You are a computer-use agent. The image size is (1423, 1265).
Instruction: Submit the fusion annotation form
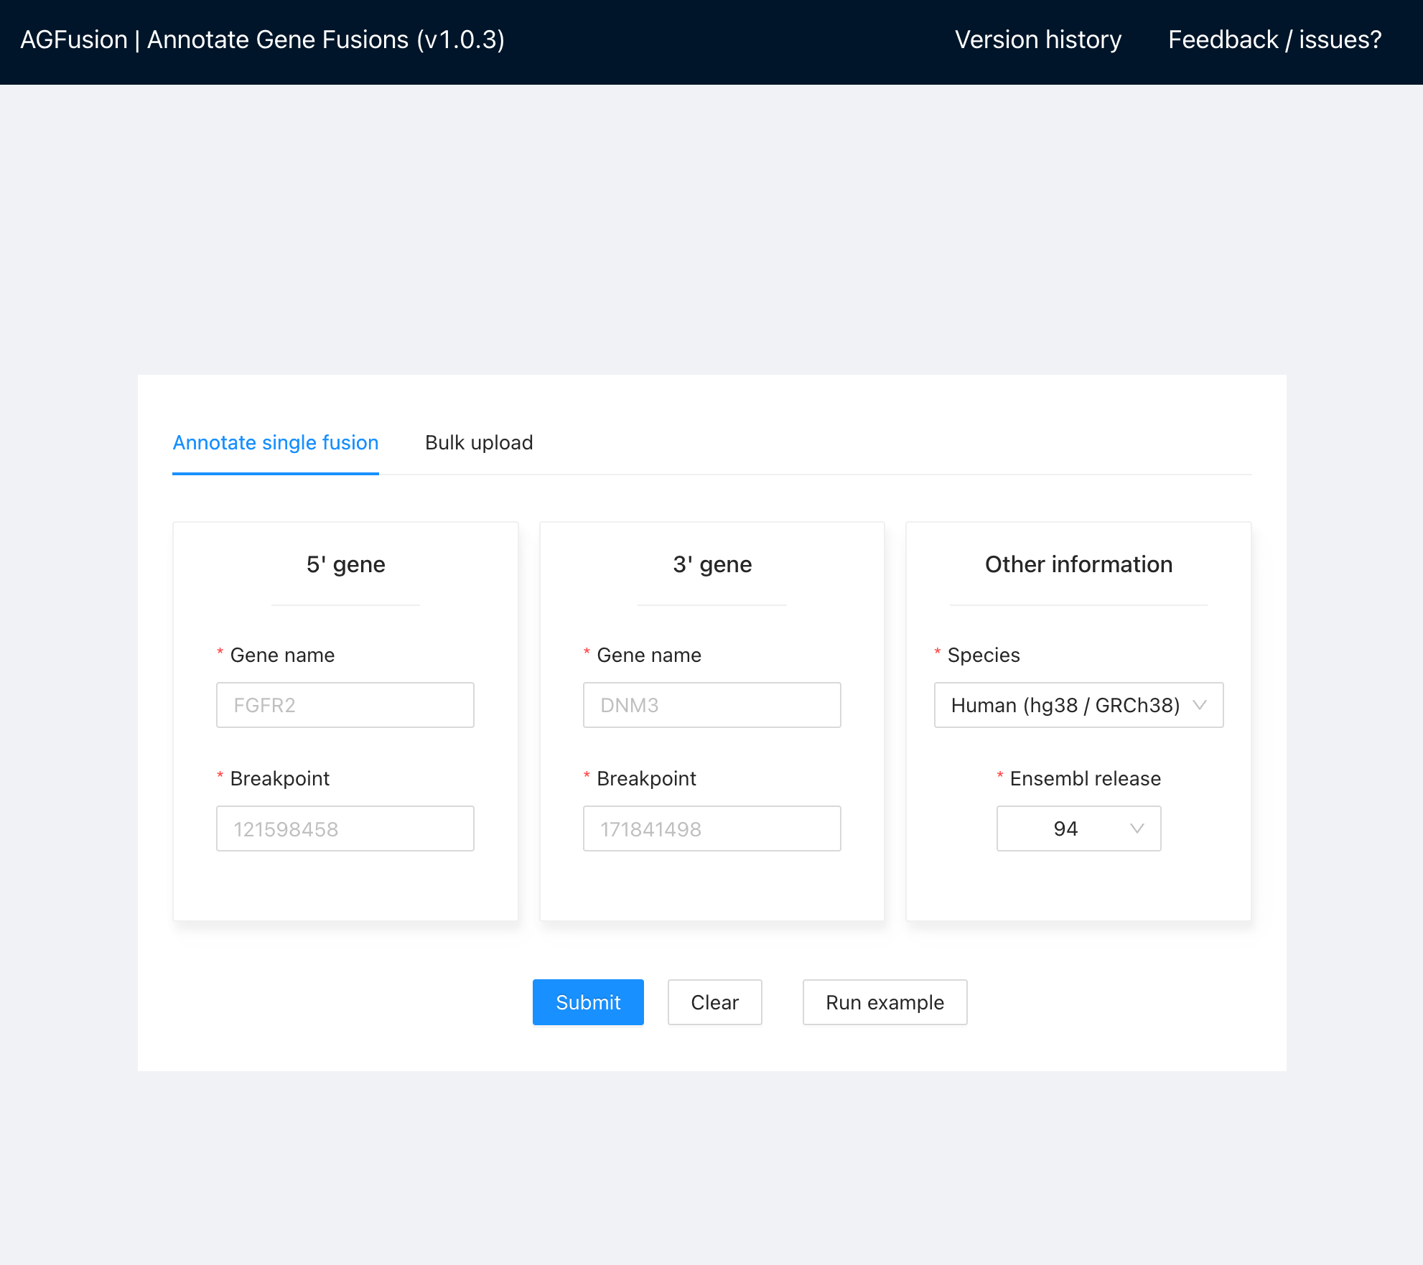tap(587, 1002)
